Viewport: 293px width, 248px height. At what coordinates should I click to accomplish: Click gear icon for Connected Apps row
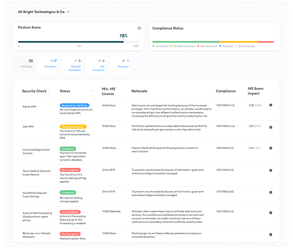click(270, 148)
